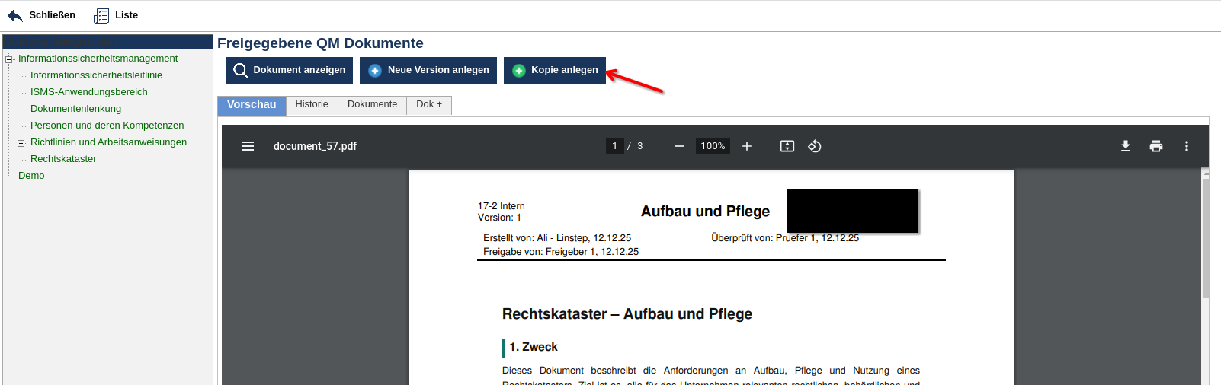Click the fit to page icon
This screenshot has width=1221, height=385.
[x=787, y=146]
